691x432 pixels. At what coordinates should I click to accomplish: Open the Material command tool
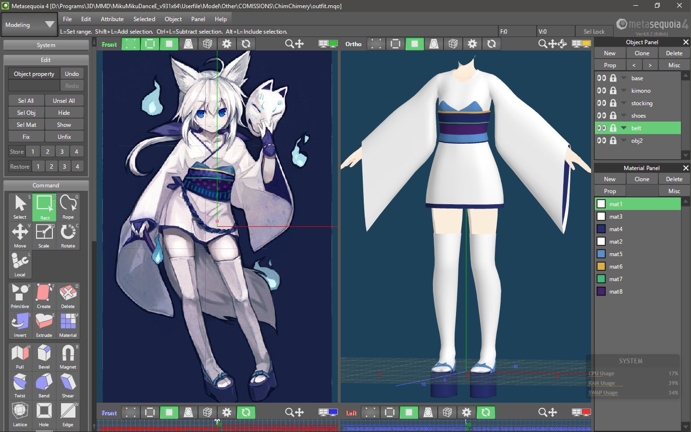[68, 325]
